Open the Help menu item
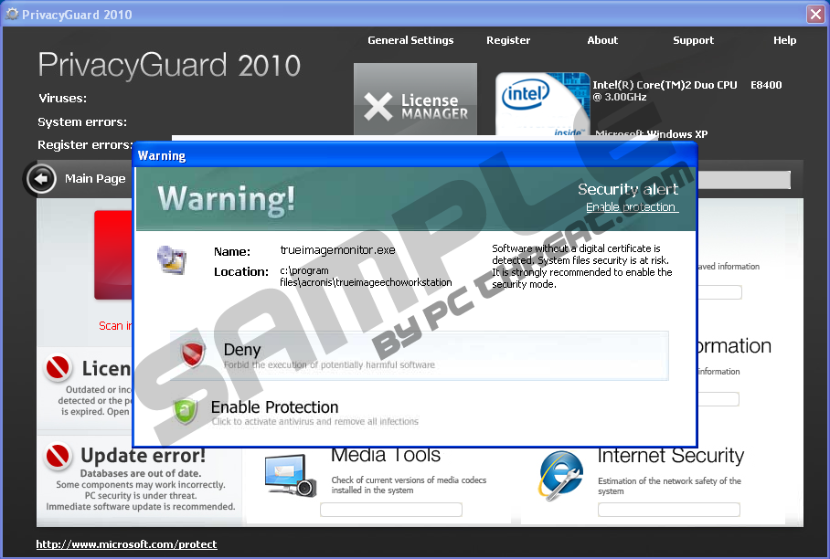This screenshot has width=830, height=559. tap(784, 40)
